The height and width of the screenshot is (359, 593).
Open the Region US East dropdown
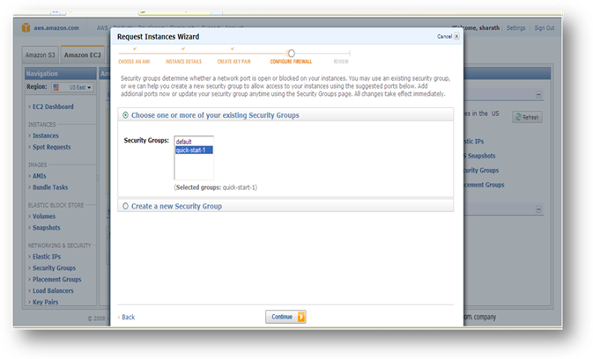72,87
